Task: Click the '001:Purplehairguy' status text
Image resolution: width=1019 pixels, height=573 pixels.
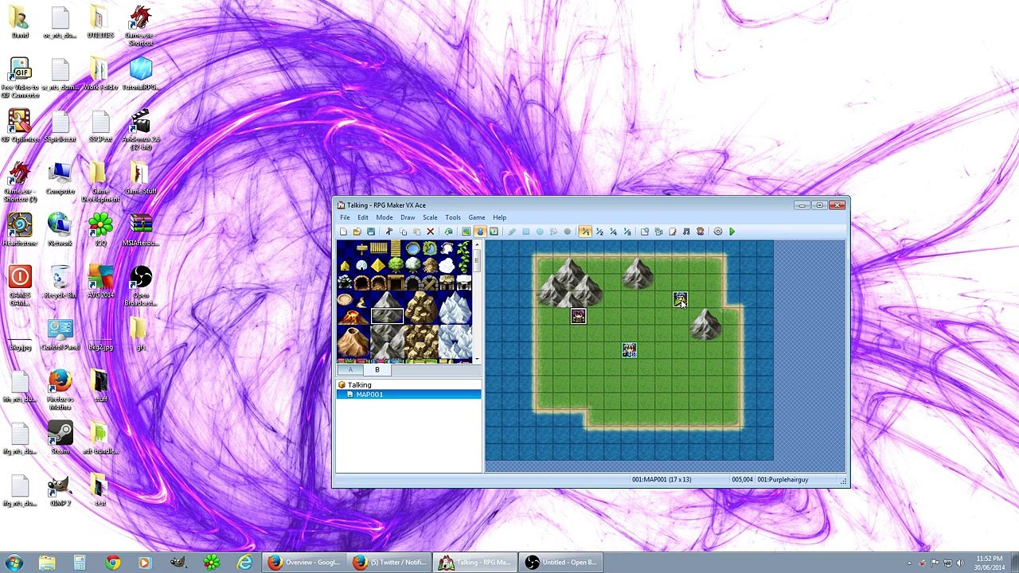Action: (x=783, y=480)
